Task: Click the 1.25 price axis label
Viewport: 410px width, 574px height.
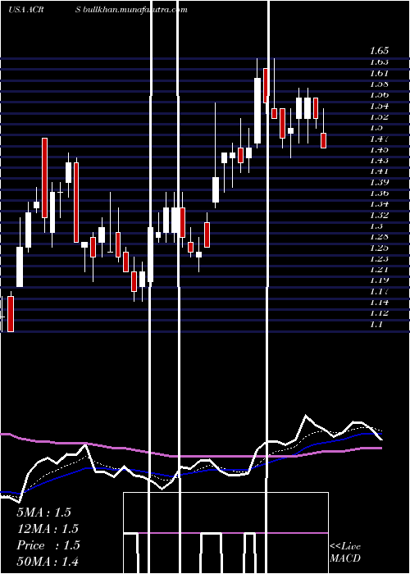Action: coord(379,248)
